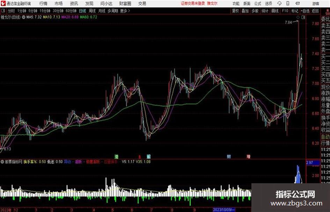Switch to 5分钟 period

pyautogui.click(x=32, y=11)
